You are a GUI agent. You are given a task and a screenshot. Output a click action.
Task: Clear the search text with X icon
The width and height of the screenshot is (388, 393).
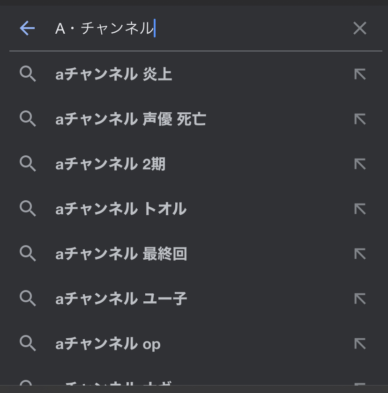[x=359, y=29]
